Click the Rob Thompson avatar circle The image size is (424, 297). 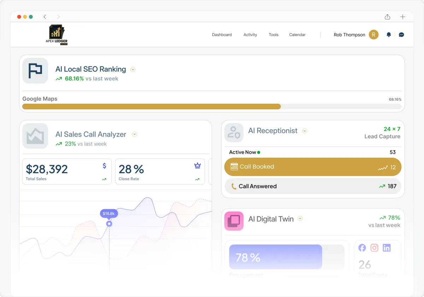point(374,35)
